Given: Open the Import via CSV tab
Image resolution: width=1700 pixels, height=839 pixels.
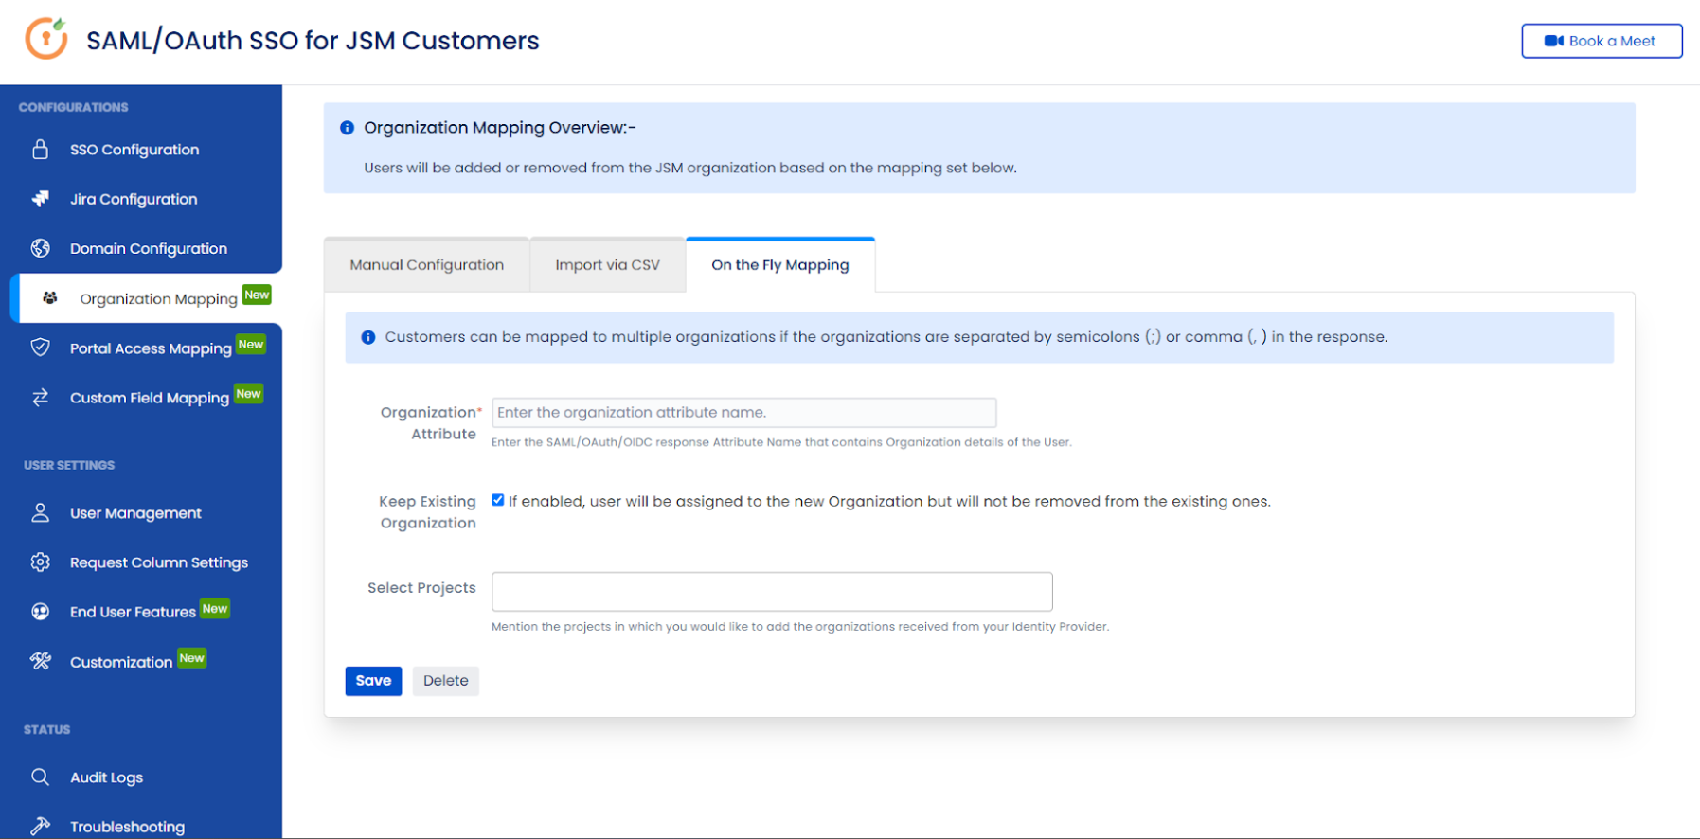Looking at the screenshot, I should coord(607,265).
